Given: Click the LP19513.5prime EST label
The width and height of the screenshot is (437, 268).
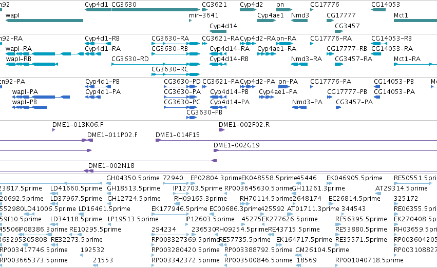Looking at the screenshot, I should pos(133,219).
